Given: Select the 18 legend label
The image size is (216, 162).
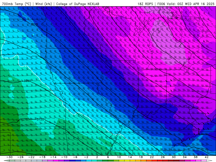Looking at the screenshot, I should pos(141,157).
